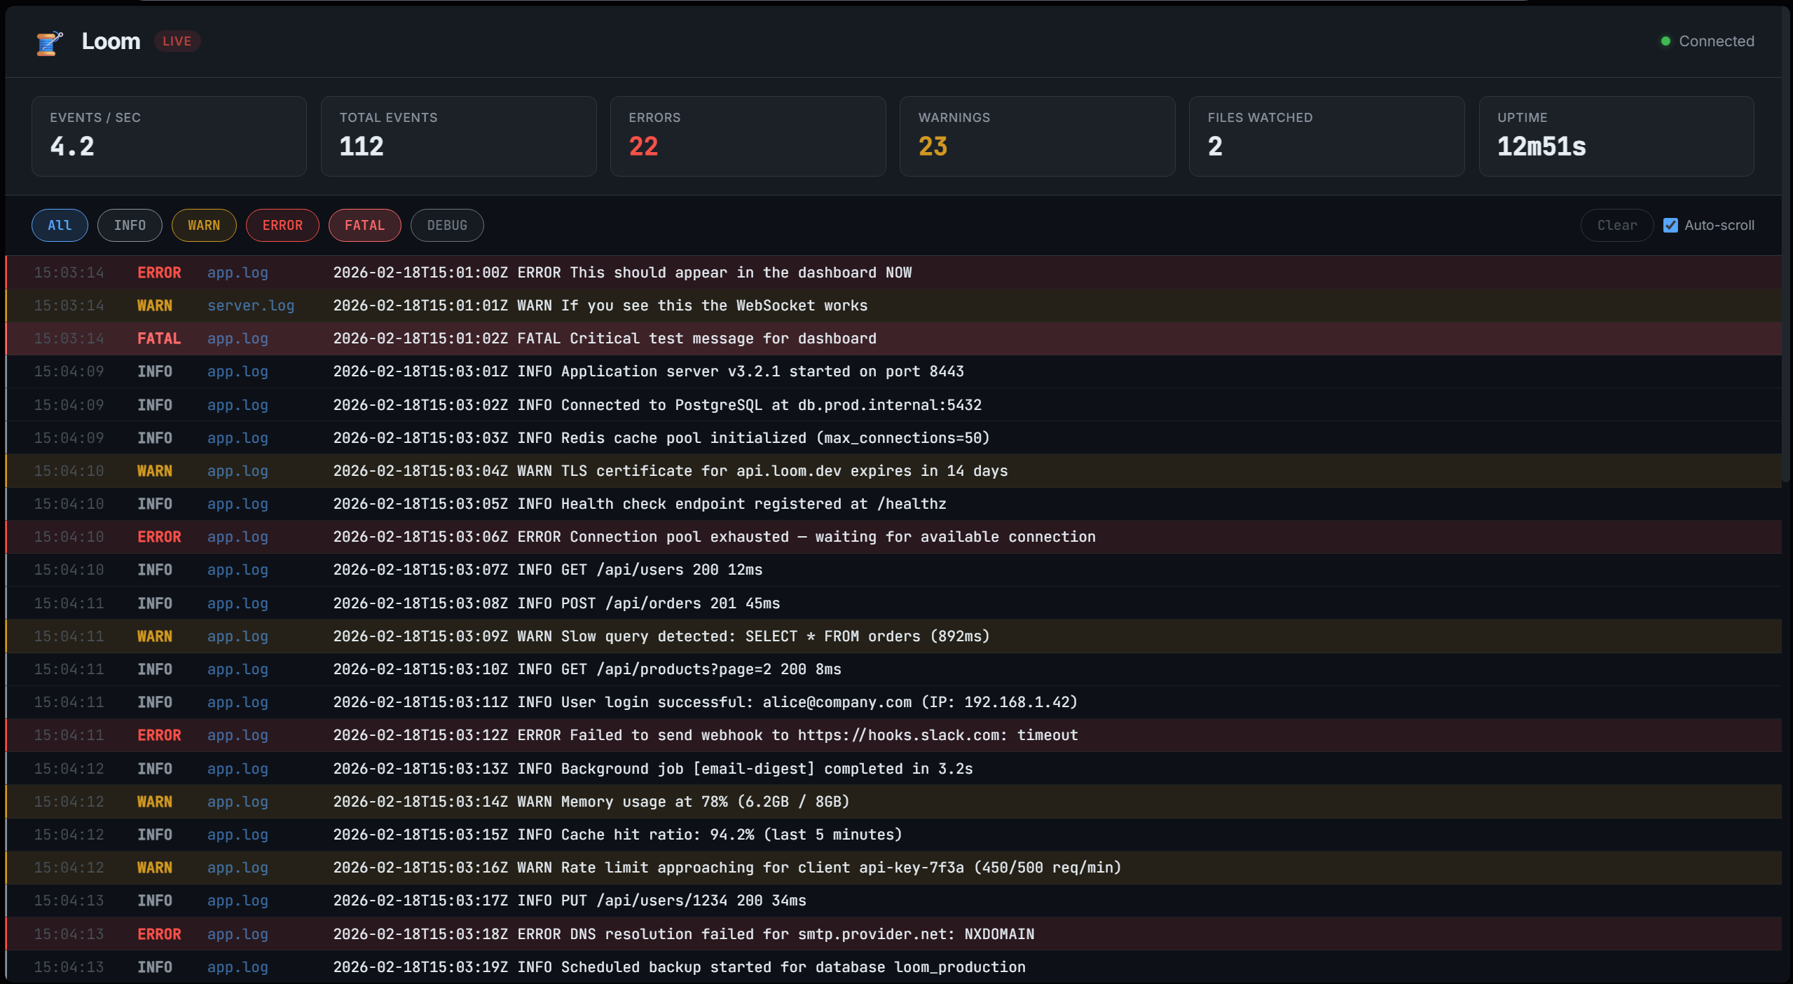The image size is (1793, 984).
Task: Select 'Rate limit approaching' warning row
Action: pos(893,868)
